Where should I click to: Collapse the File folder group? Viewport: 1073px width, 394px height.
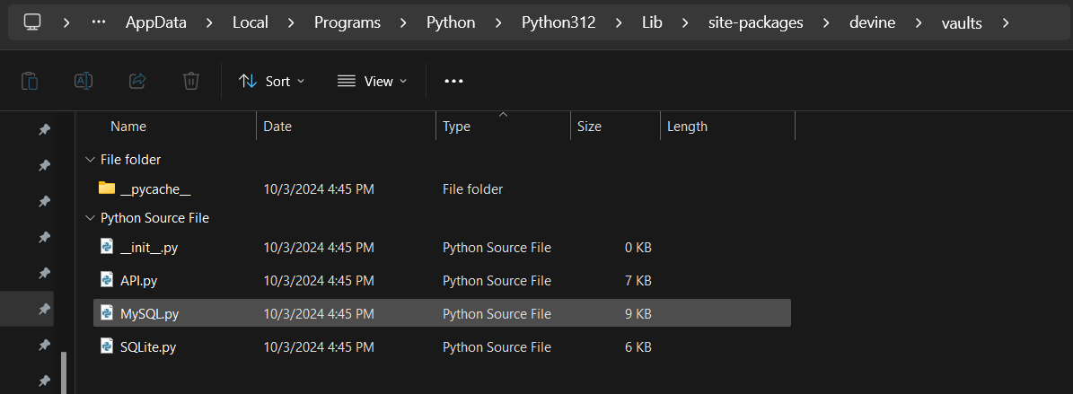click(x=89, y=160)
